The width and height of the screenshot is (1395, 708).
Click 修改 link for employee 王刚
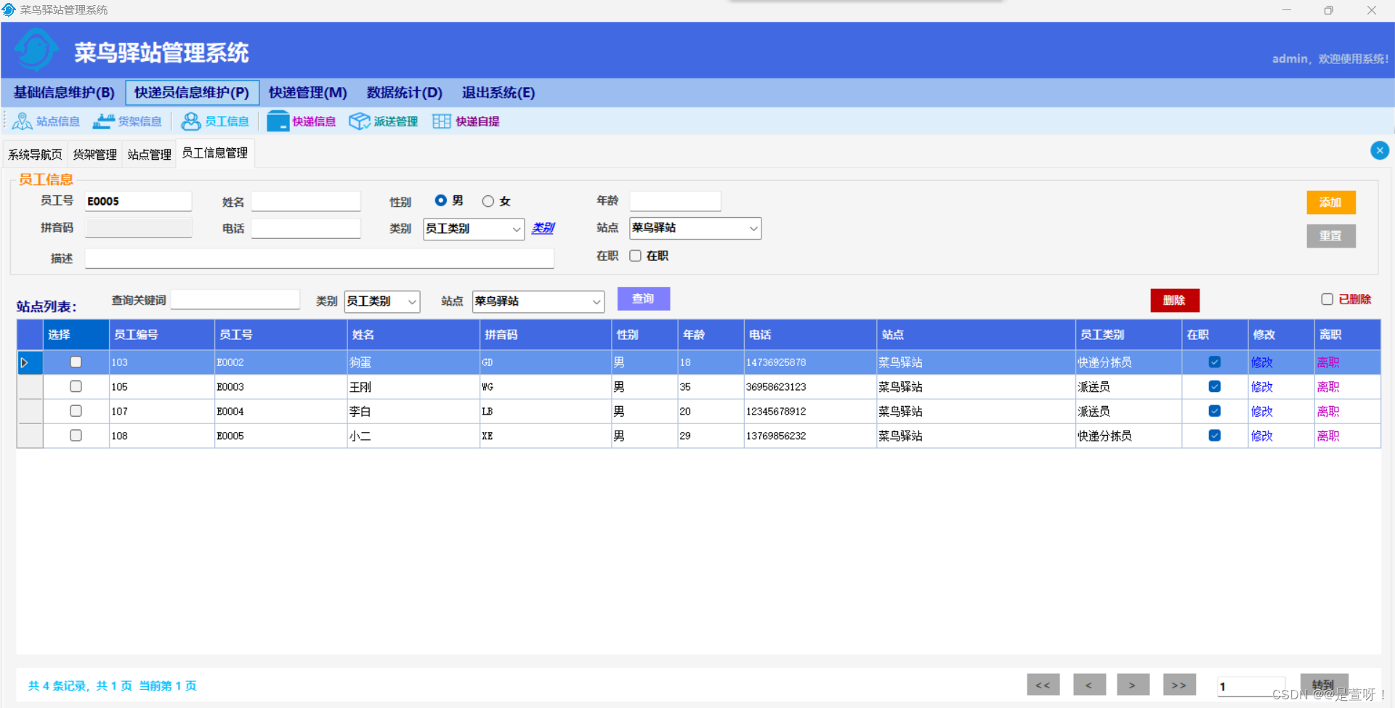point(1262,387)
